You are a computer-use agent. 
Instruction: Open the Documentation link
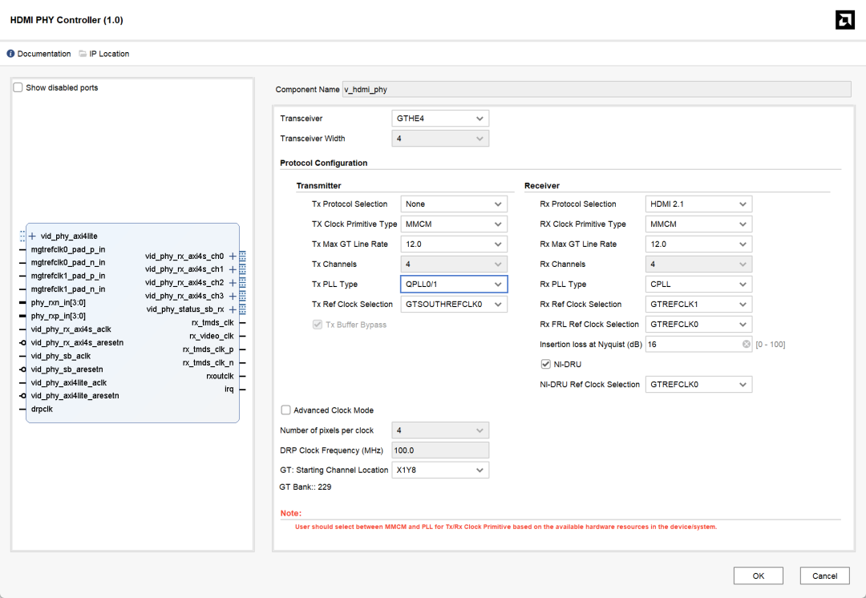pos(44,54)
